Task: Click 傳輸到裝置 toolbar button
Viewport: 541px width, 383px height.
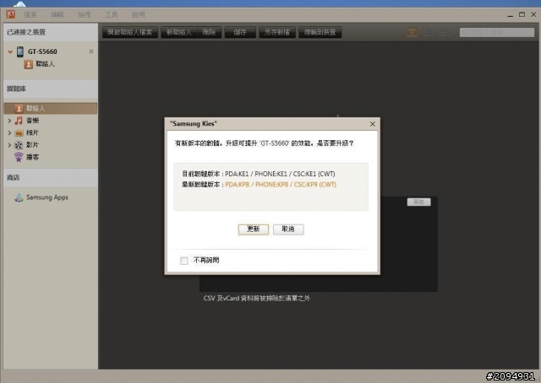Action: [x=320, y=32]
